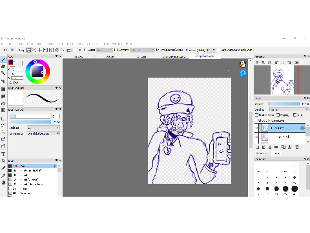Select the Gradient tool
The width and height of the screenshot is (310, 233).
(3, 110)
